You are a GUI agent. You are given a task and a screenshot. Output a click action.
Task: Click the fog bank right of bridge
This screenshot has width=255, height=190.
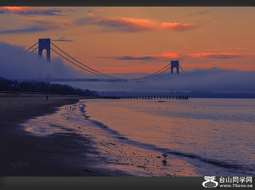tap(217, 80)
